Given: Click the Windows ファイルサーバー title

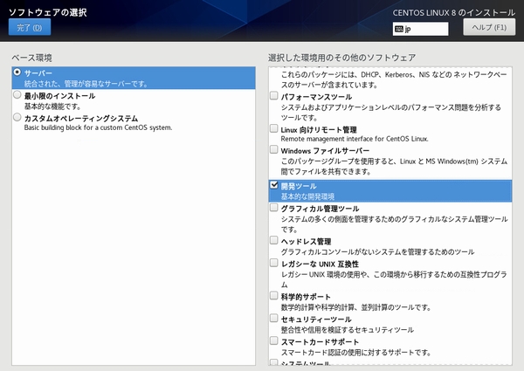Looking at the screenshot, I should (325, 151).
